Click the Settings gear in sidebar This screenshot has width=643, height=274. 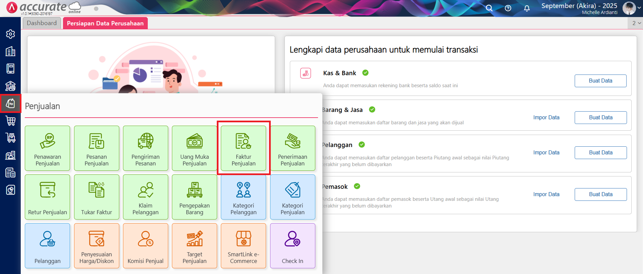click(10, 34)
